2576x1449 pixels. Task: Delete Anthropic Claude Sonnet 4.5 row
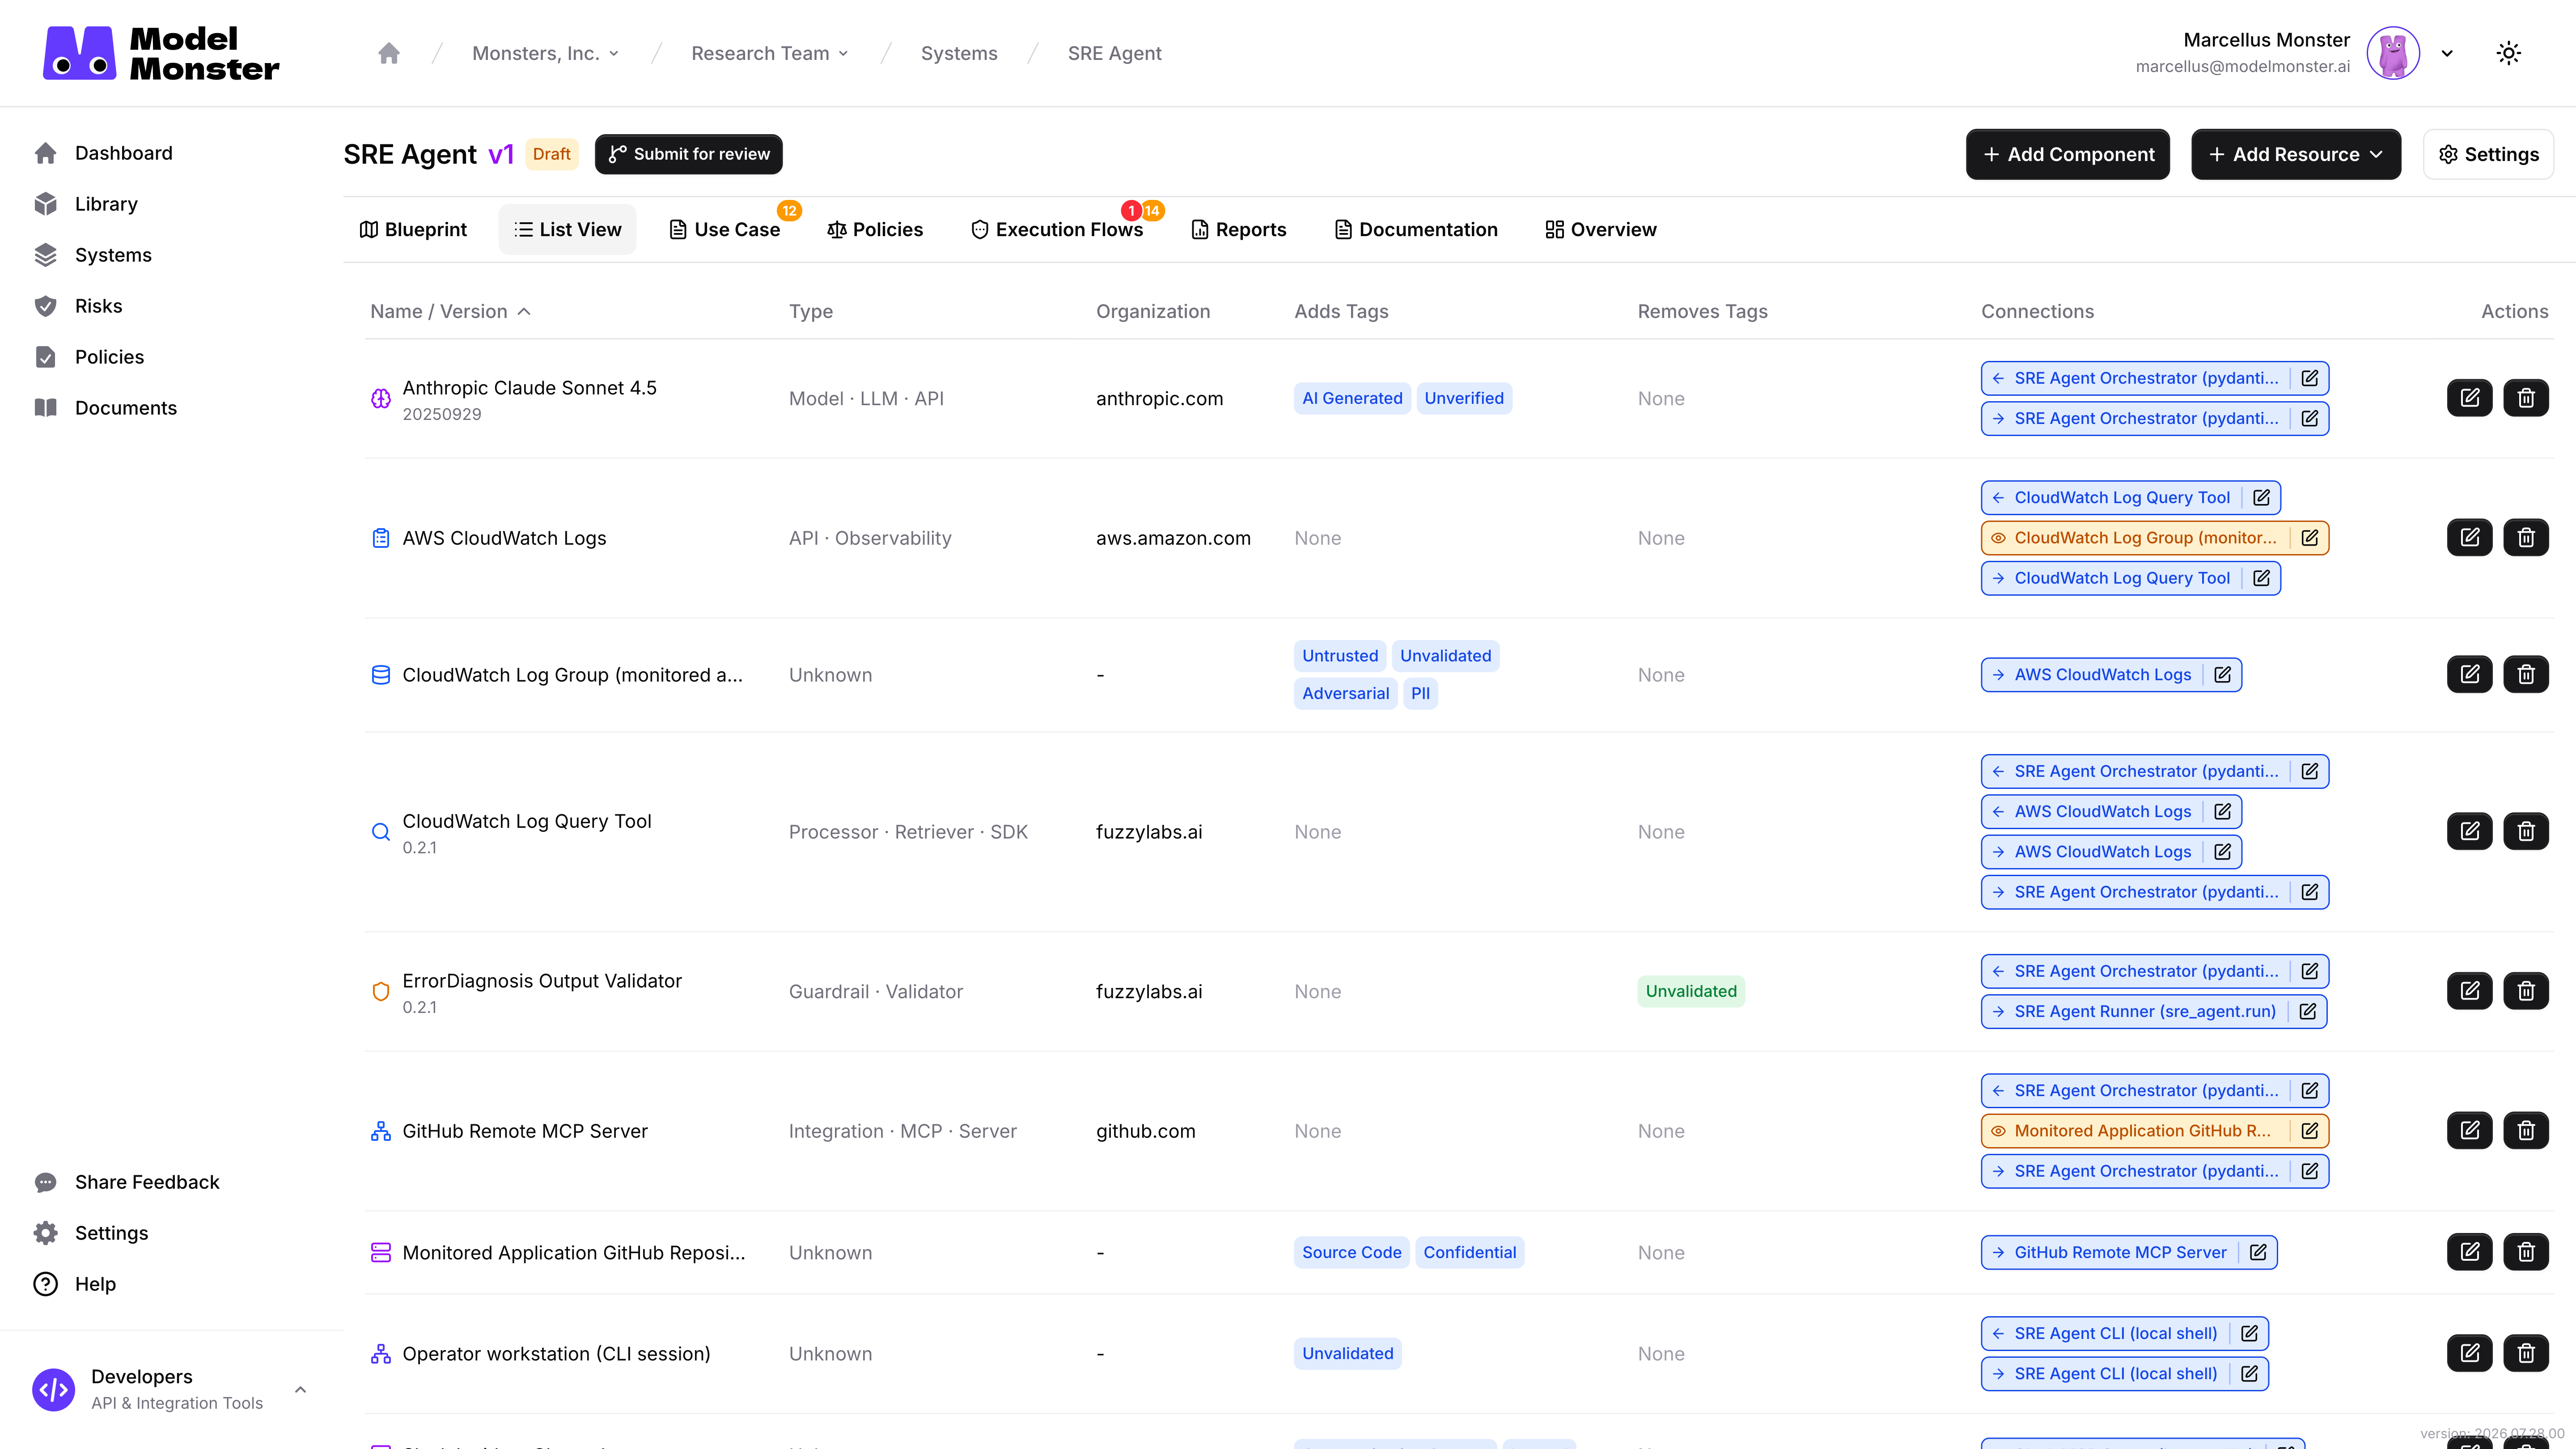(2526, 398)
